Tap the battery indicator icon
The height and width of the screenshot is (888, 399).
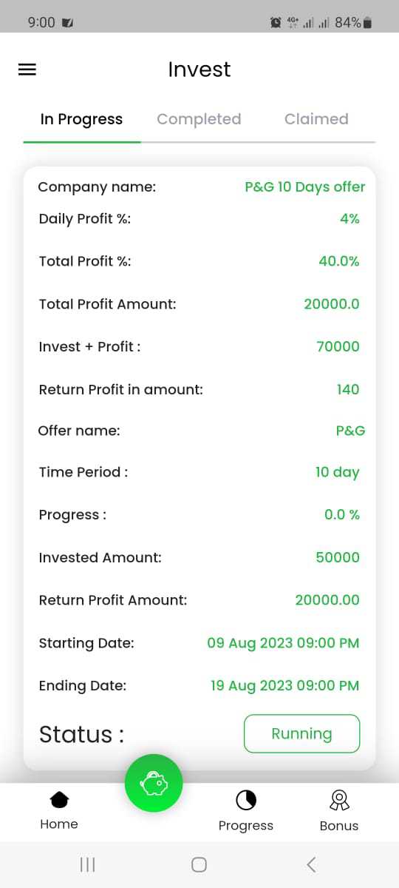pyautogui.click(x=367, y=23)
